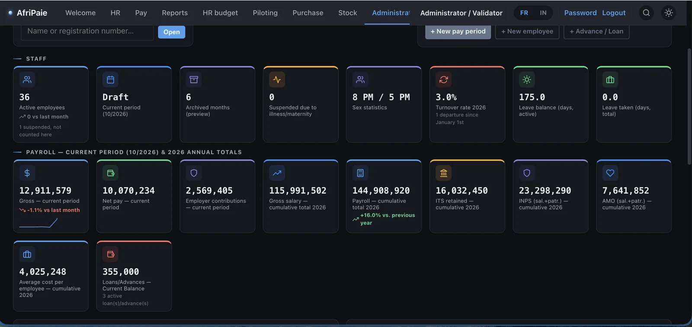Click the blue Open button
The width and height of the screenshot is (692, 327).
pyautogui.click(x=172, y=32)
